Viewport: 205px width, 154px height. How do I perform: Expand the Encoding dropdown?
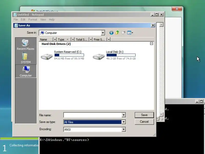[124, 129]
